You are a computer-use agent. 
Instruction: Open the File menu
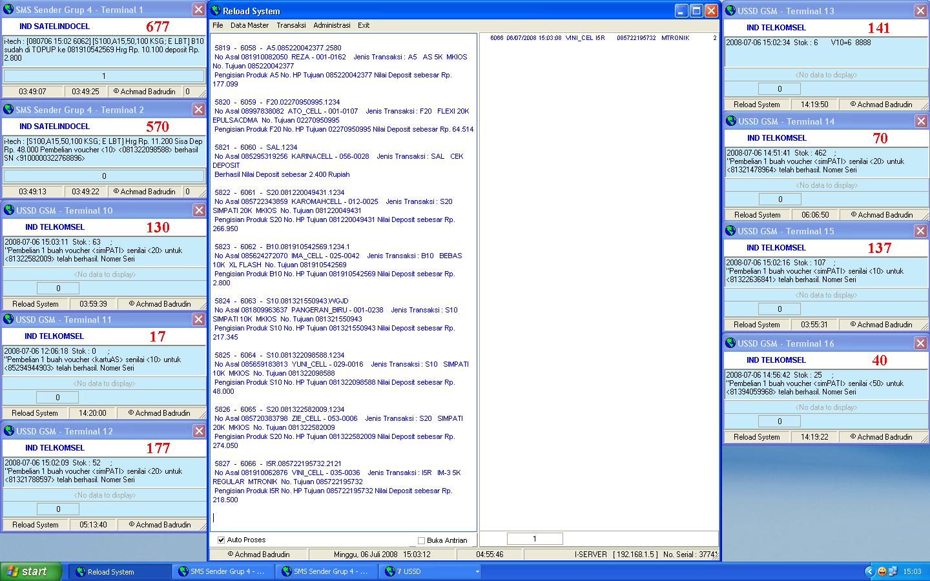[x=218, y=25]
